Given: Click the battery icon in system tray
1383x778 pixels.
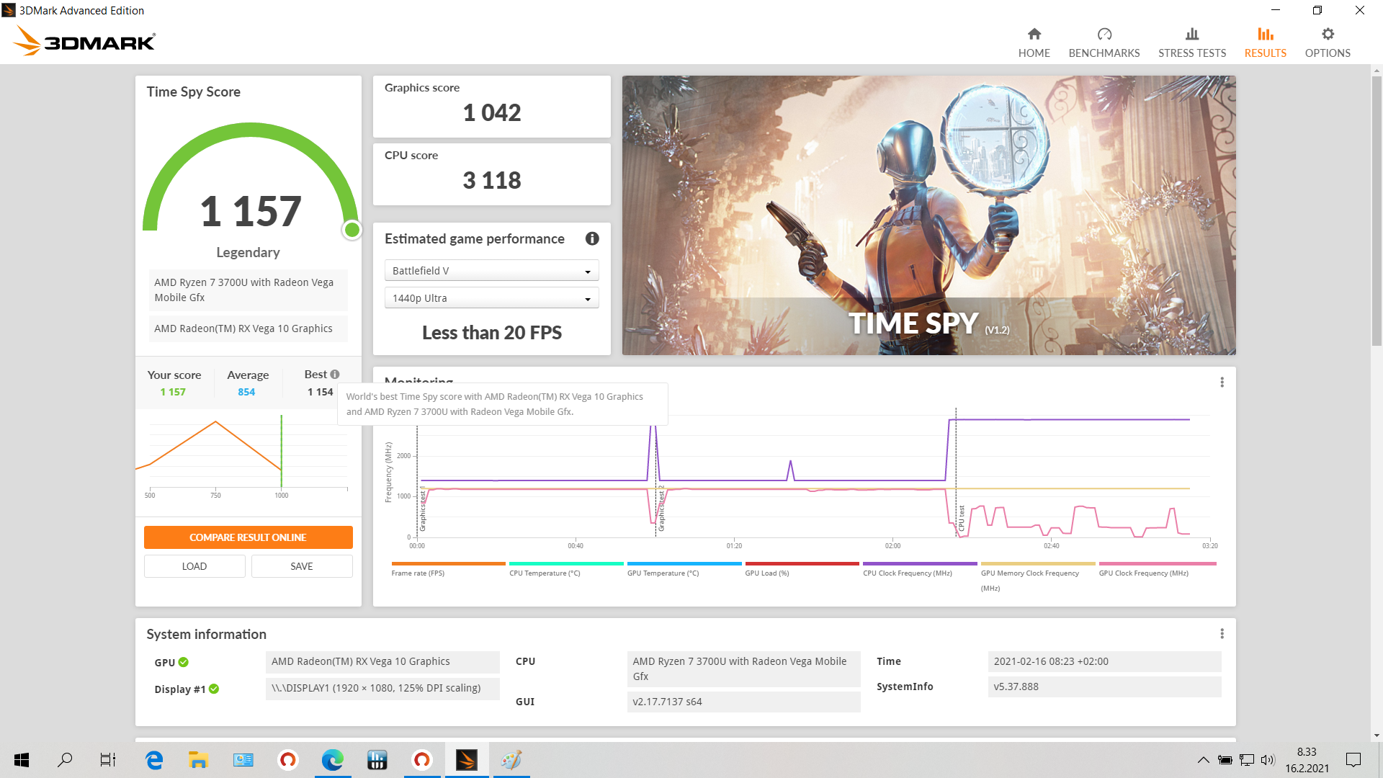Looking at the screenshot, I should 1225,759.
